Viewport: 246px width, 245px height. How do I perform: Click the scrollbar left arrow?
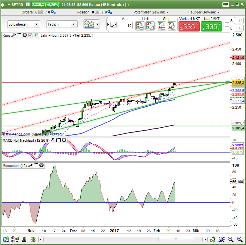(41, 239)
